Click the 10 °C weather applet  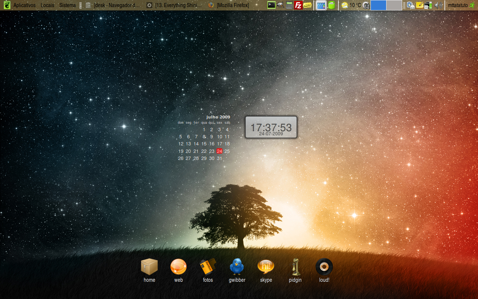[x=351, y=5]
